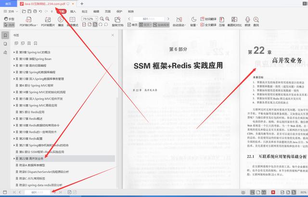The height and width of the screenshot is (197, 308).
Task: Open the 划词翻译 word translation tool
Action: (208, 19)
